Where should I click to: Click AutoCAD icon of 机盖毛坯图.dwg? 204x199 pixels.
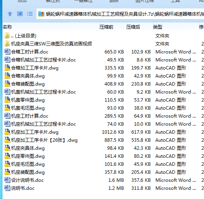(7, 108)
